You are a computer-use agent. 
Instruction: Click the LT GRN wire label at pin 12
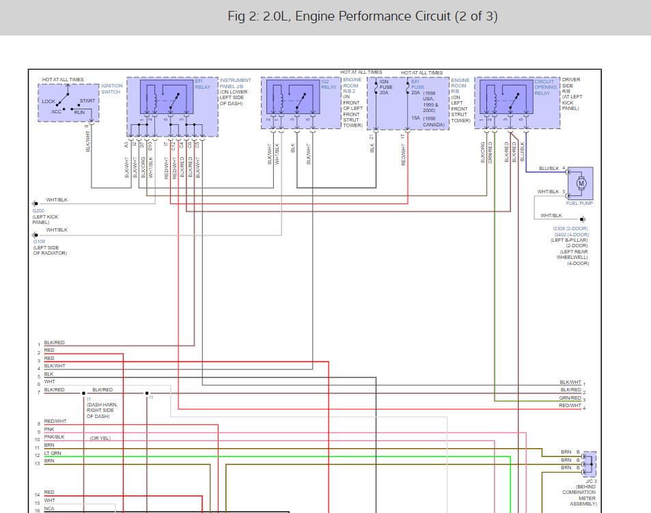click(x=53, y=454)
